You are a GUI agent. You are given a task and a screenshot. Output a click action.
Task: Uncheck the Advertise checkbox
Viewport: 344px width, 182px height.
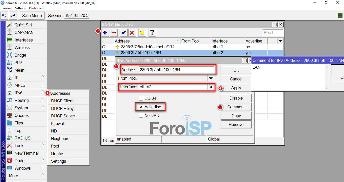point(141,107)
